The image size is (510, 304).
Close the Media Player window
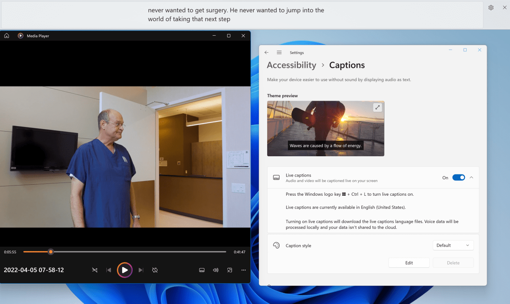(243, 36)
